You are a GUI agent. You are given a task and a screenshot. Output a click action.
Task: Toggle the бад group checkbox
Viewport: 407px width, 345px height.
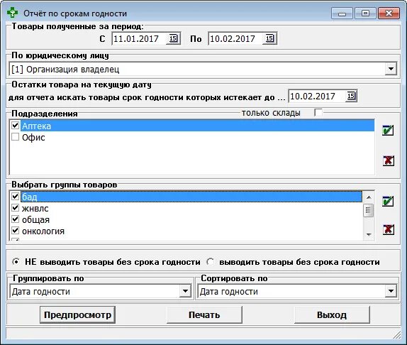pyautogui.click(x=15, y=197)
